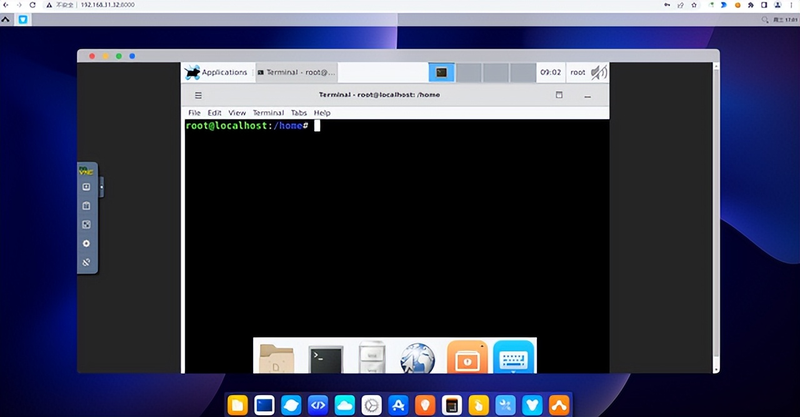The width and height of the screenshot is (800, 417).
Task: Switch to the first workspace with the terminal
Action: (x=441, y=72)
